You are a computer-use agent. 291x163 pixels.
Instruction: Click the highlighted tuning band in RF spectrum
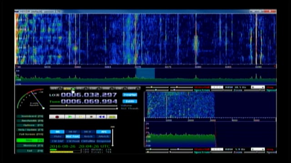click(x=145, y=73)
